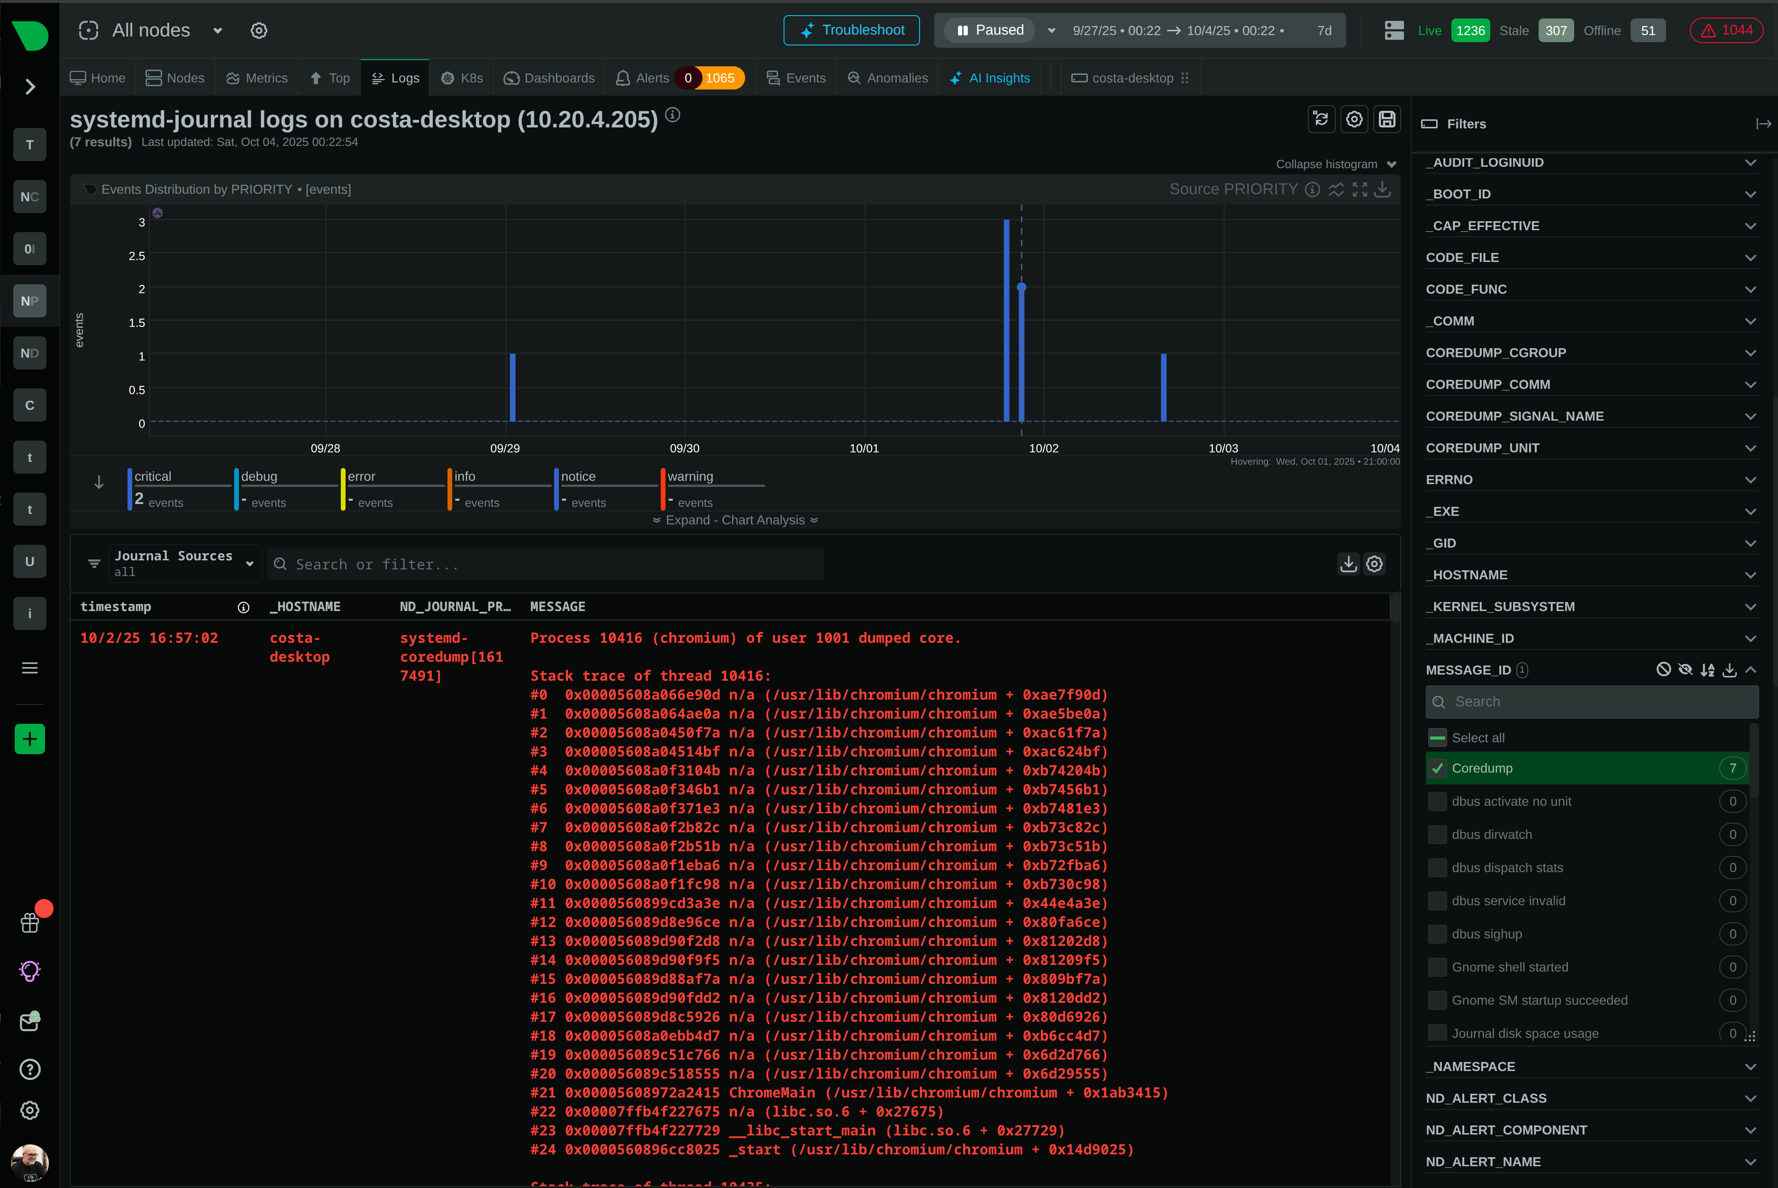Toggle the hide-unselected eye icon for MESSAGE_ID
The width and height of the screenshot is (1778, 1188).
click(x=1686, y=670)
